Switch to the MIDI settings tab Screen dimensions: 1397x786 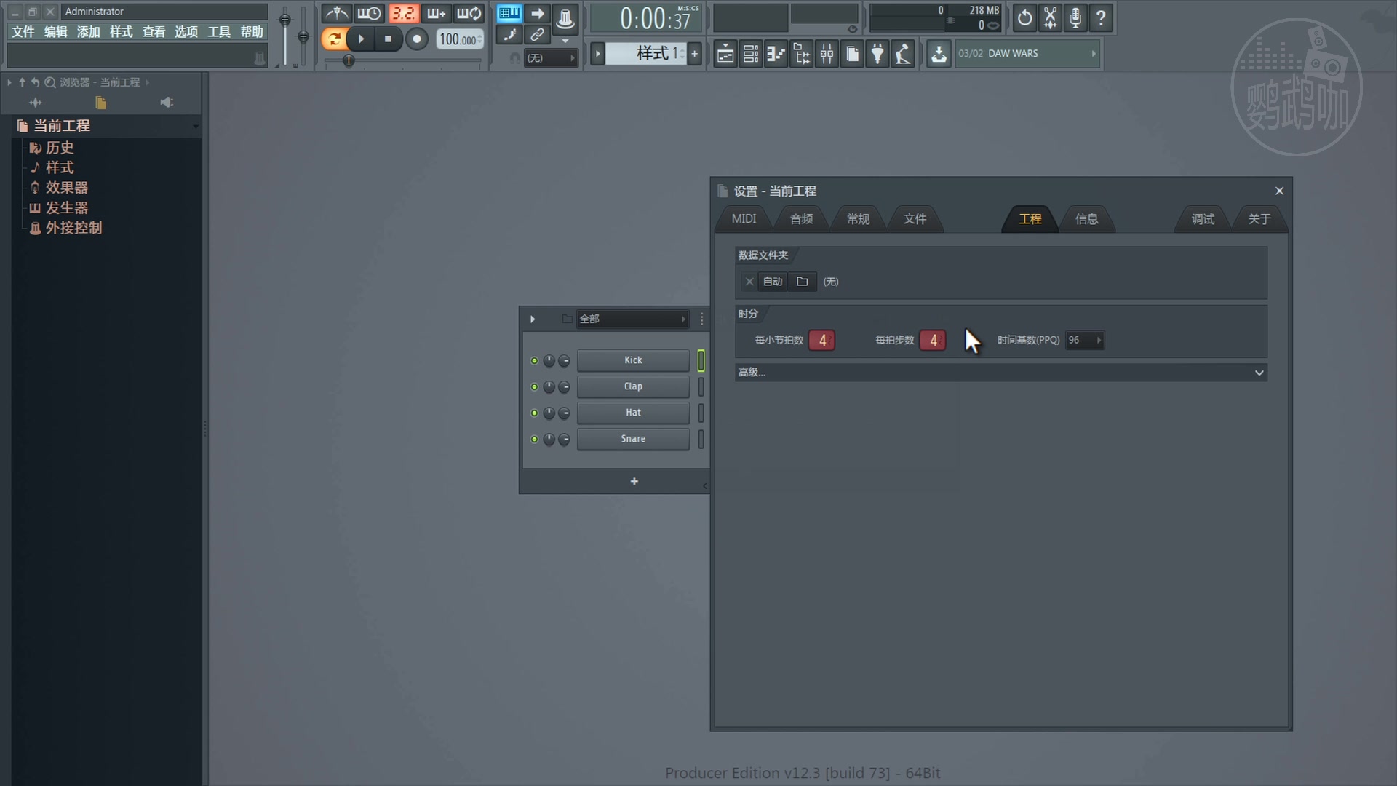coord(744,218)
